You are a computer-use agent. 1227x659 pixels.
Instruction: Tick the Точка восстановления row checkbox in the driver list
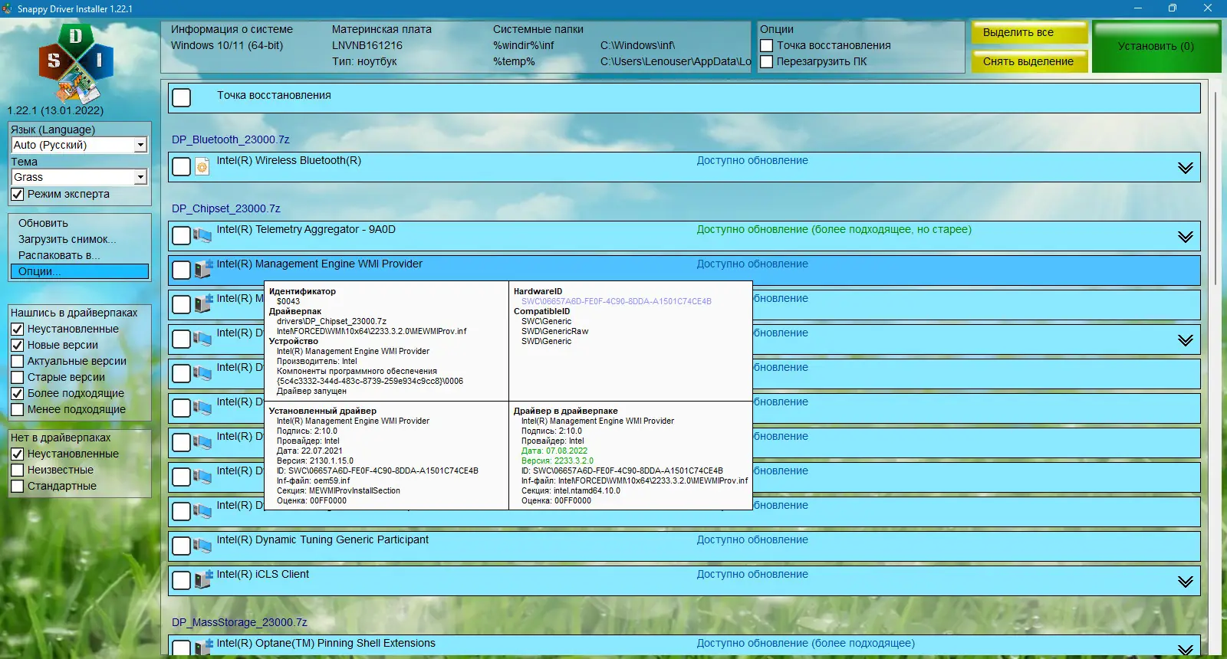click(182, 97)
